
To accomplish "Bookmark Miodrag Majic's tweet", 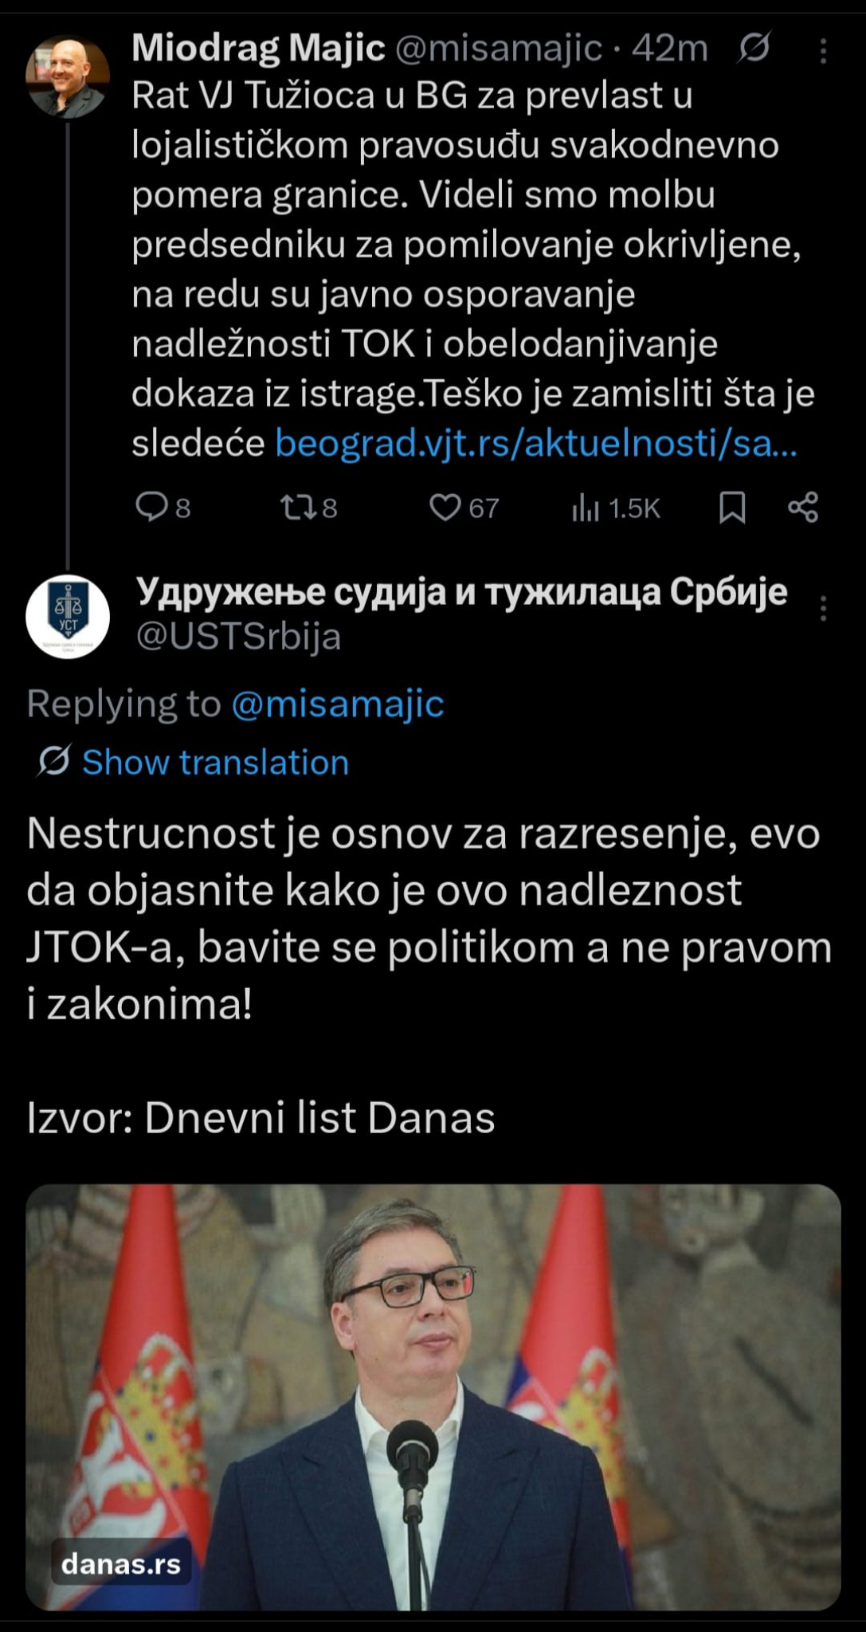I will [732, 507].
